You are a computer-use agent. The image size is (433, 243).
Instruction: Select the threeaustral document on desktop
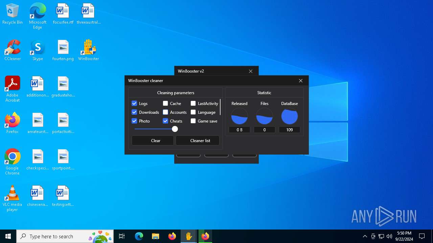point(88,14)
